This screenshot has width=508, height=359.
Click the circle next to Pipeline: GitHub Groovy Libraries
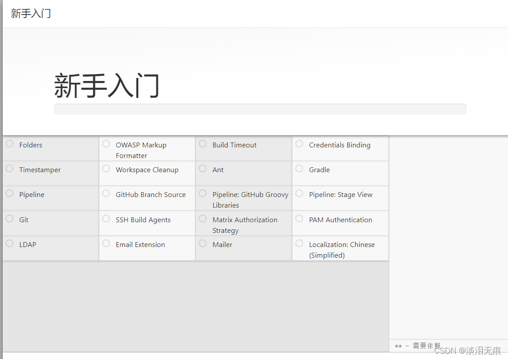tap(203, 193)
